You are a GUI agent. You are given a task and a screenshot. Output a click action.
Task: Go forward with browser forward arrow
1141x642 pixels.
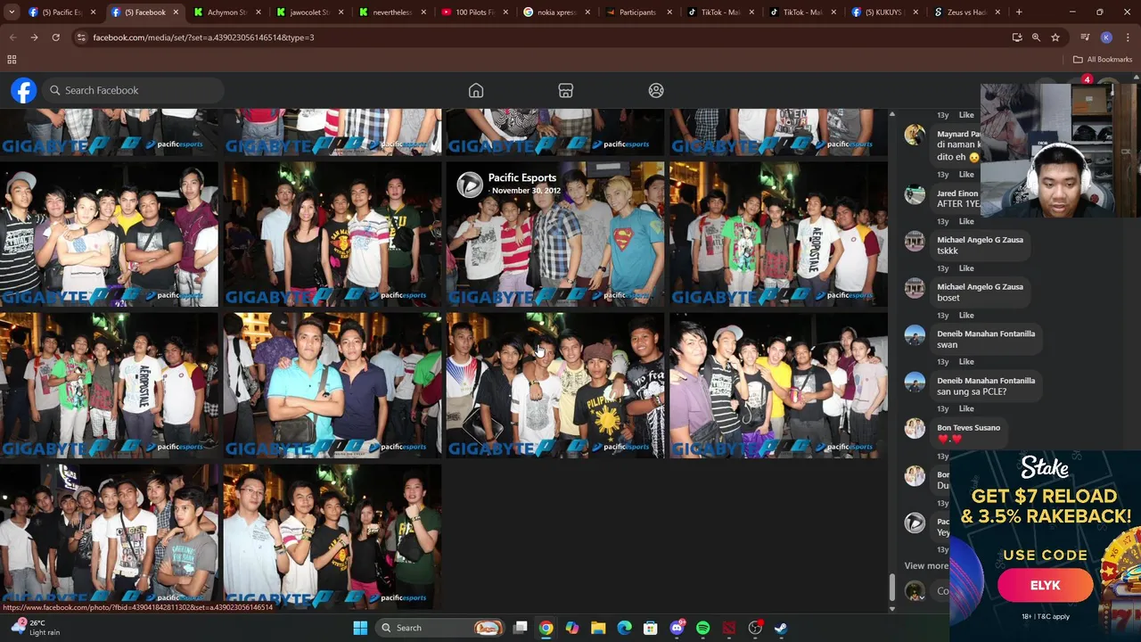pyautogui.click(x=34, y=37)
